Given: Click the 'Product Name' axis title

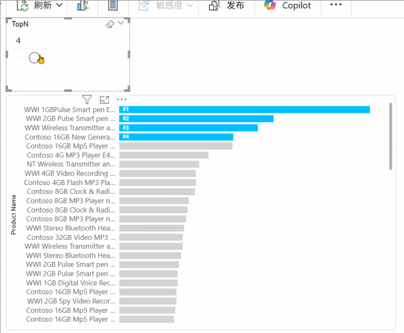Looking at the screenshot, I should (x=13, y=215).
